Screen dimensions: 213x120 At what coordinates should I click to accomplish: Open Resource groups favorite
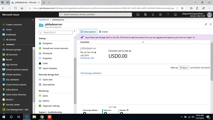(12, 50)
